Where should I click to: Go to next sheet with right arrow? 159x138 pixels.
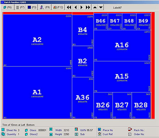82,8
